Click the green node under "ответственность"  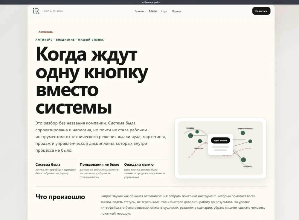(x=243, y=133)
